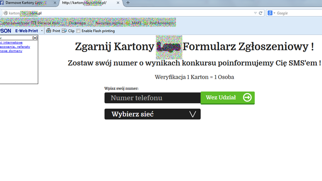The width and height of the screenshot is (322, 181).
Task: Open the E-Web Print dropdown arrow
Action: [42, 31]
